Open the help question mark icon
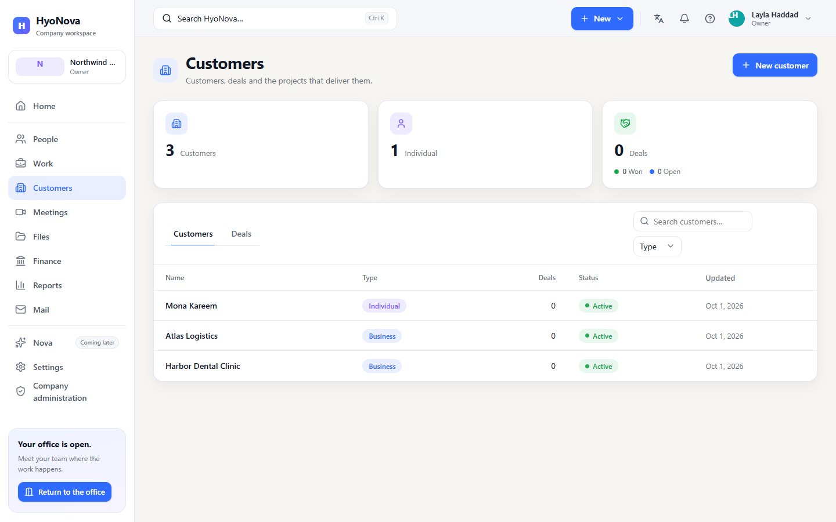This screenshot has height=522, width=836. click(710, 19)
